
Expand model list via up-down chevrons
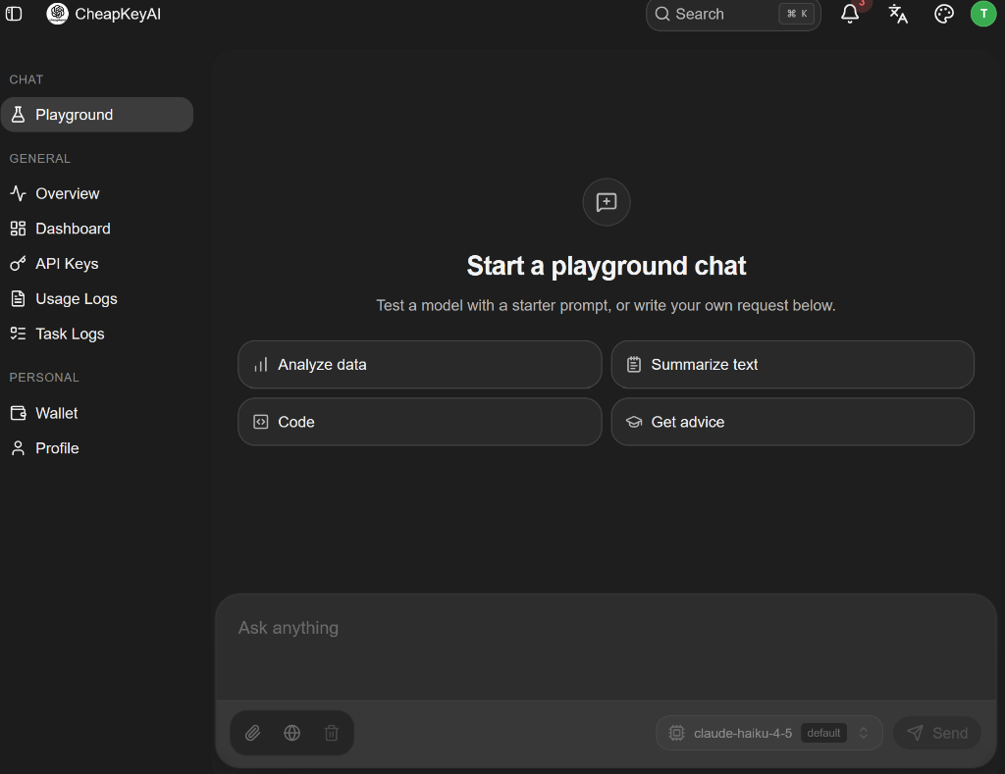click(x=864, y=733)
